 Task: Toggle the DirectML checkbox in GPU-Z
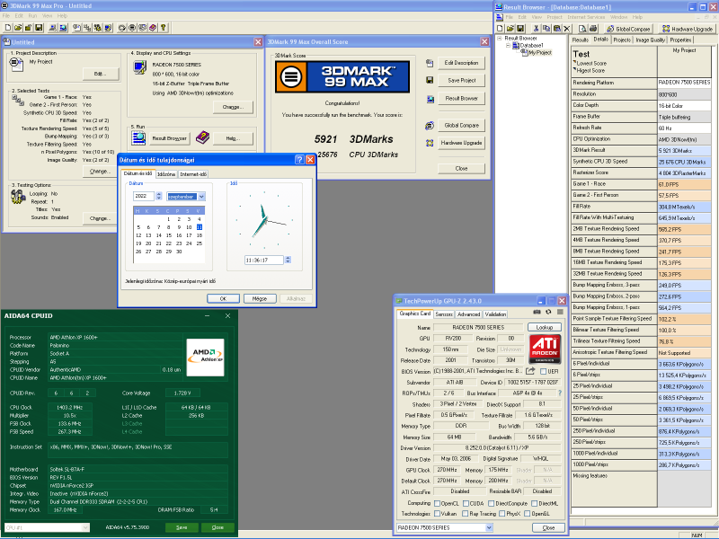534,503
